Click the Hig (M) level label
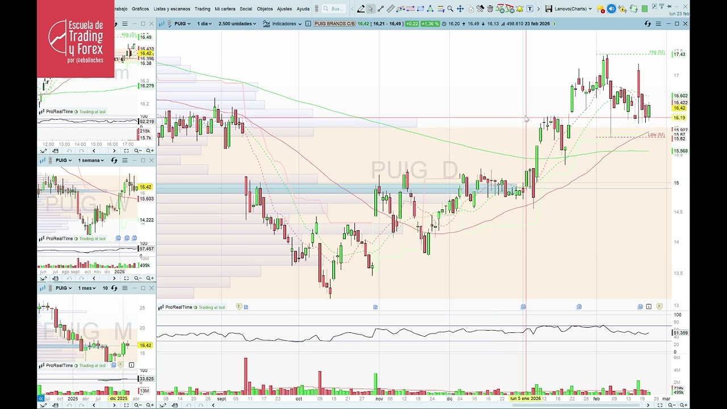 [657, 52]
